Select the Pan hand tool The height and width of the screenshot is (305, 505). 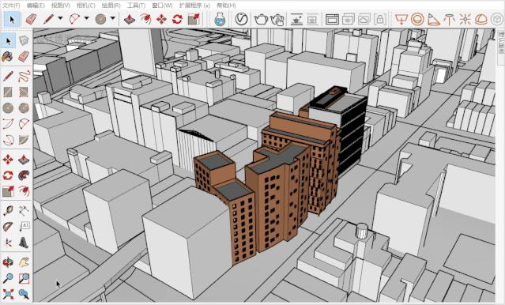click(x=24, y=262)
